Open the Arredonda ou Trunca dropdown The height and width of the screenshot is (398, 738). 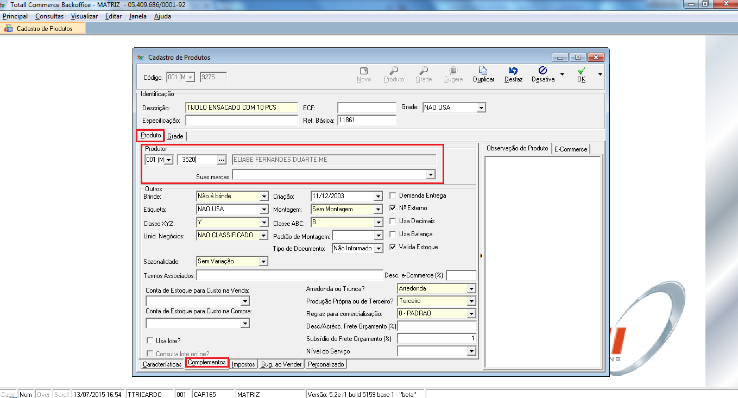(471, 289)
